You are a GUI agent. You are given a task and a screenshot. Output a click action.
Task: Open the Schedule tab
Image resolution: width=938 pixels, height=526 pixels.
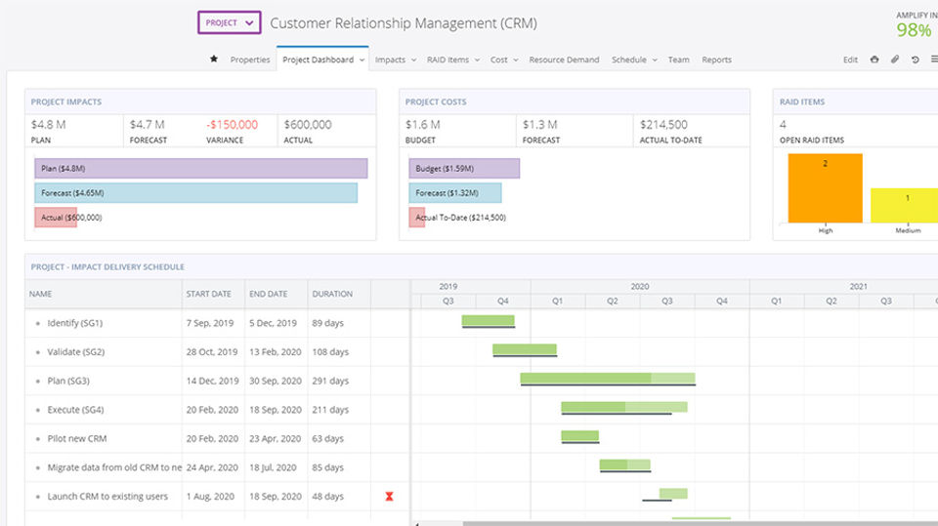(x=628, y=60)
